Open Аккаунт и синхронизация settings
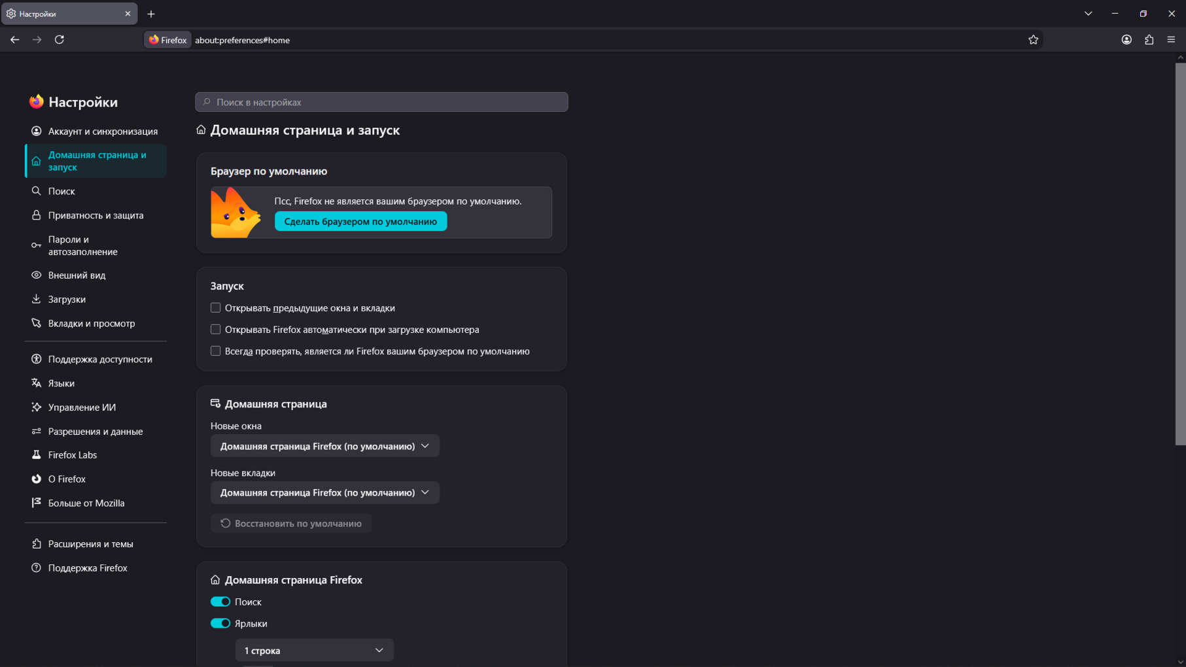The width and height of the screenshot is (1186, 667). [96, 131]
